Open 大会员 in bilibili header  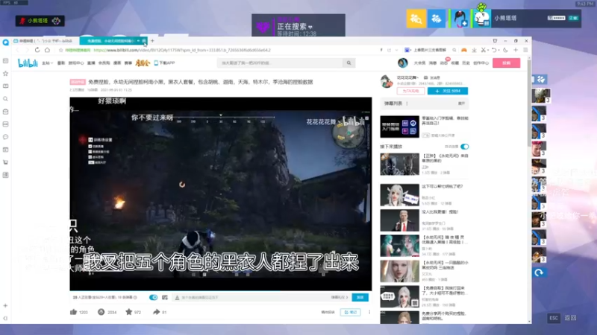[419, 63]
